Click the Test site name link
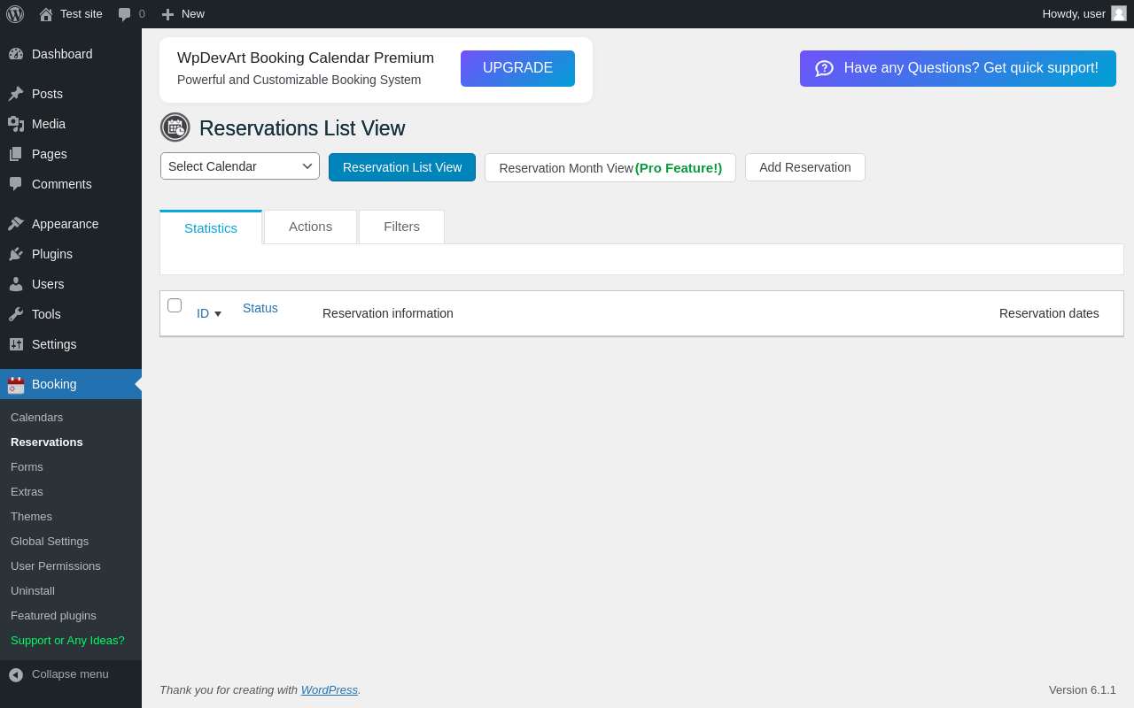Image resolution: width=1134 pixels, height=708 pixels. 82,13
